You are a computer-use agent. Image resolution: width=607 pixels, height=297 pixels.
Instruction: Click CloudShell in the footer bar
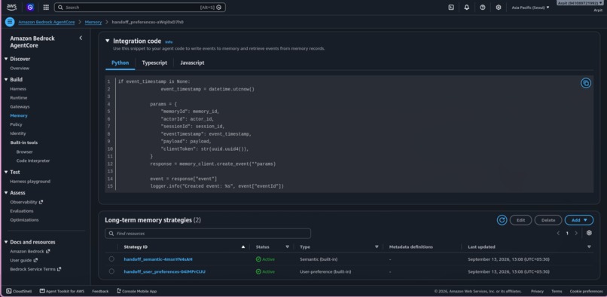[x=19, y=291]
